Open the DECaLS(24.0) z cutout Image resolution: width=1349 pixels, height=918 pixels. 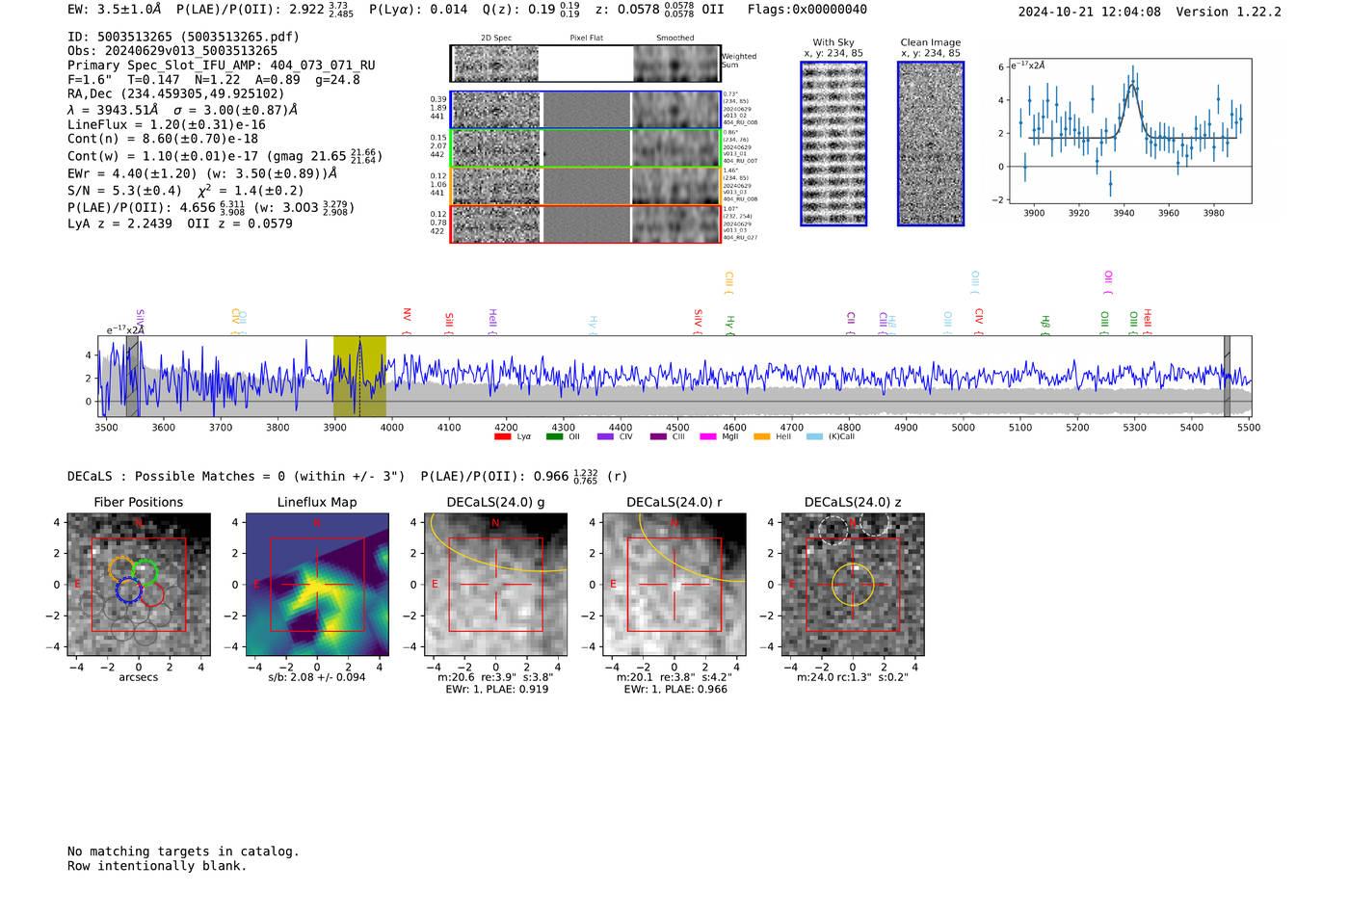pos(853,585)
